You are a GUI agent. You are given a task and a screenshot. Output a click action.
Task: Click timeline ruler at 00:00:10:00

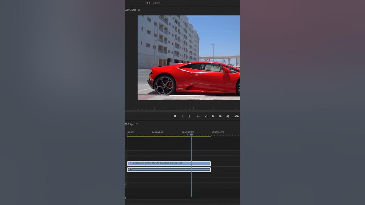188,132
